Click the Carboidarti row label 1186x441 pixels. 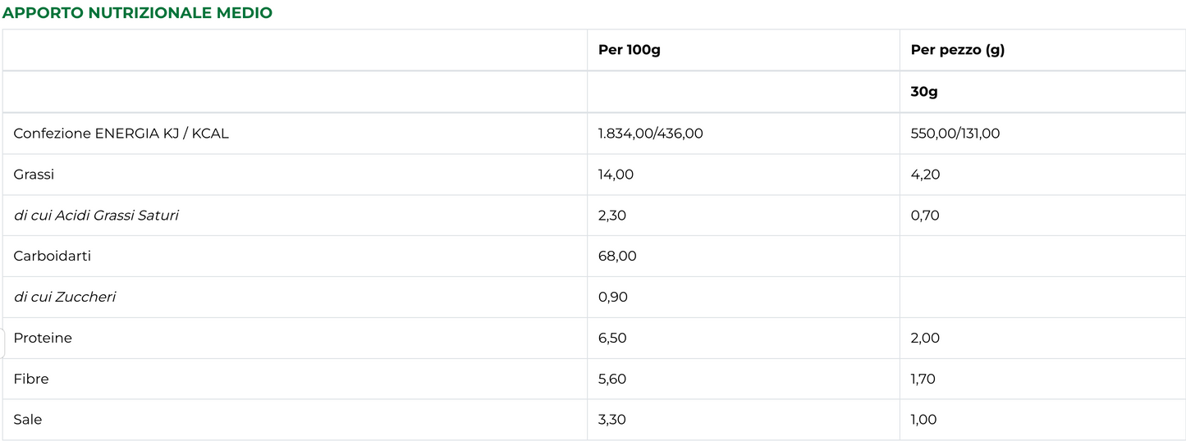(x=53, y=256)
